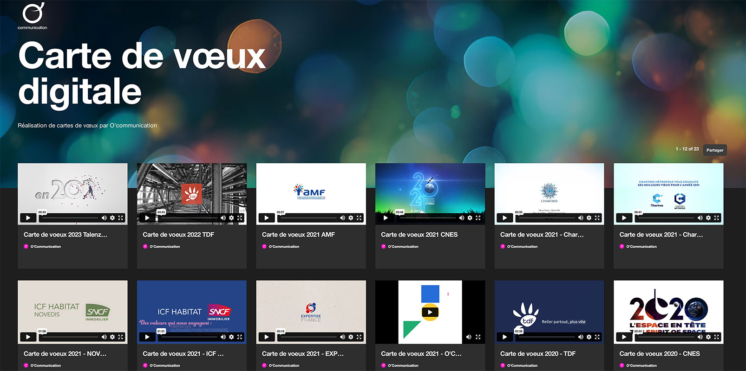
Task: Open settings on blue ICF Habitat video
Action: [231, 337]
